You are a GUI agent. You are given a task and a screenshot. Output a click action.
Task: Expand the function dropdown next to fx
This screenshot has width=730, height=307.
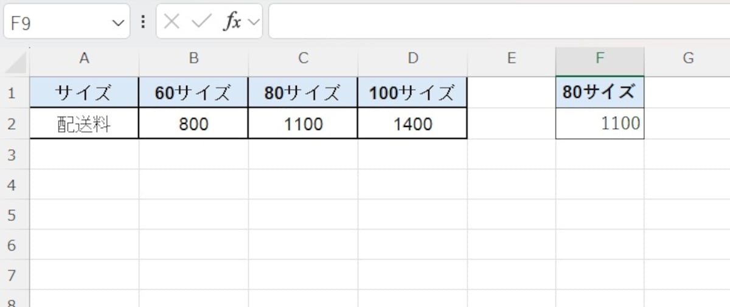point(254,22)
